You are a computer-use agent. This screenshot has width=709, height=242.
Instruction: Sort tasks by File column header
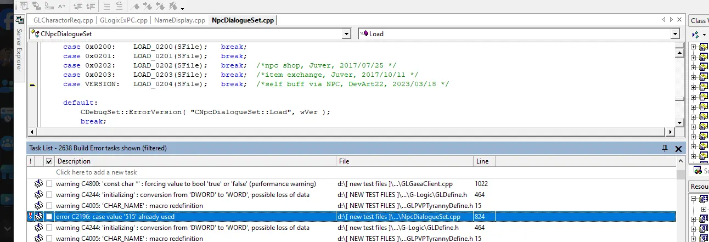click(x=404, y=161)
